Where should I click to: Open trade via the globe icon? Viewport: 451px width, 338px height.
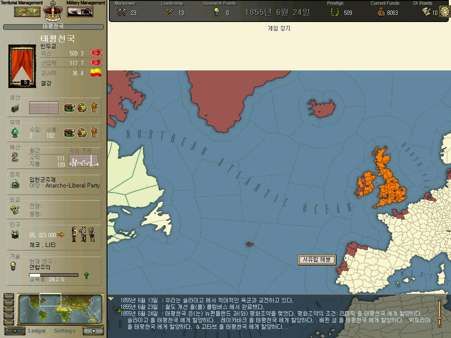point(15,133)
